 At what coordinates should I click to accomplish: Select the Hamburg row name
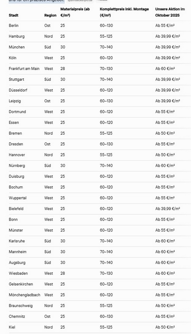pyautogui.click(x=16, y=36)
